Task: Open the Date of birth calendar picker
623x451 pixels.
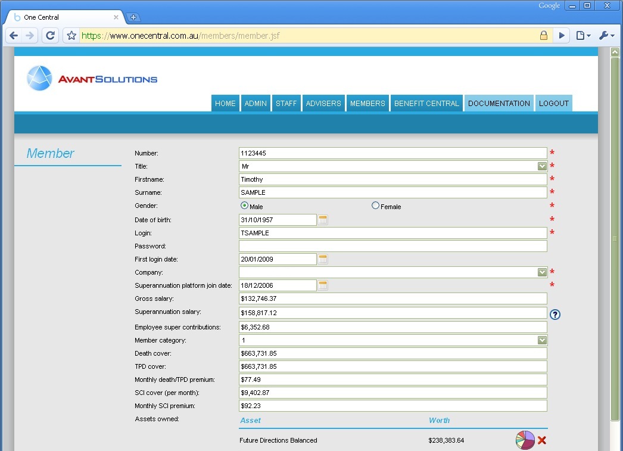Action: point(323,220)
